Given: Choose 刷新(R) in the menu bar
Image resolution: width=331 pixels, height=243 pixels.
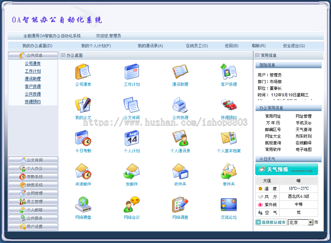Looking at the screenshot, I should pyautogui.click(x=259, y=46).
